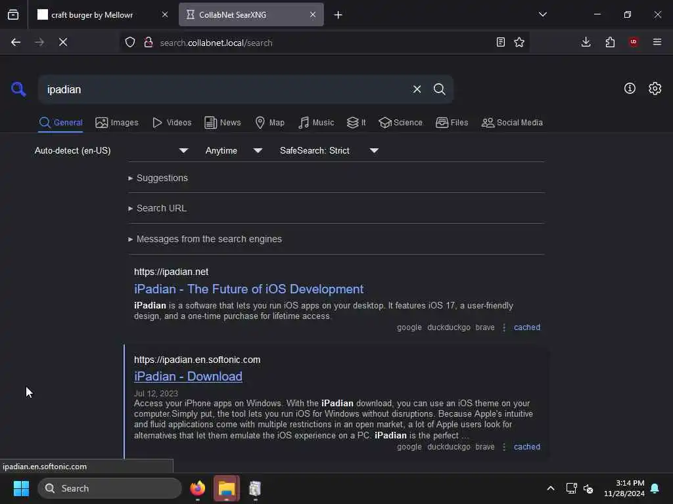Open the iPadian - Download result link
The image size is (673, 504).
point(188,376)
